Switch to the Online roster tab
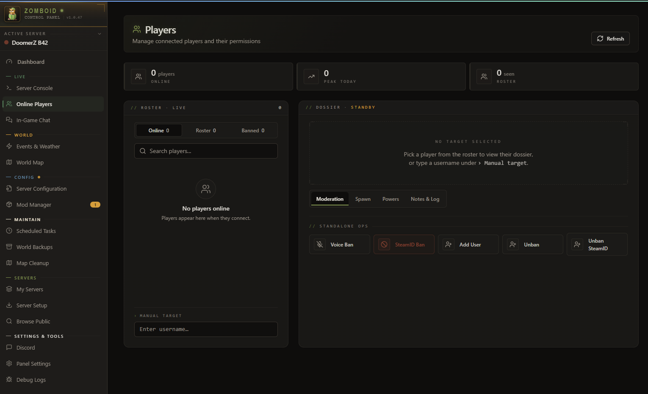The image size is (648, 394). (x=159, y=130)
